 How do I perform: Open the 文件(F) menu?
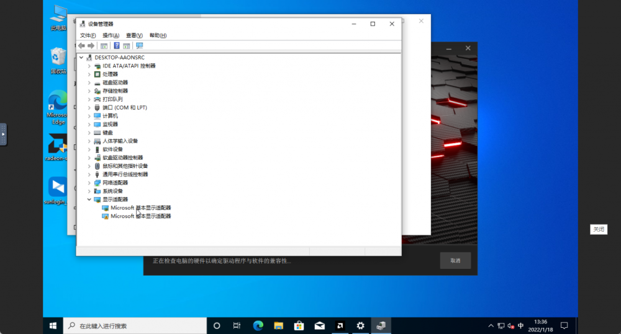[x=88, y=35]
